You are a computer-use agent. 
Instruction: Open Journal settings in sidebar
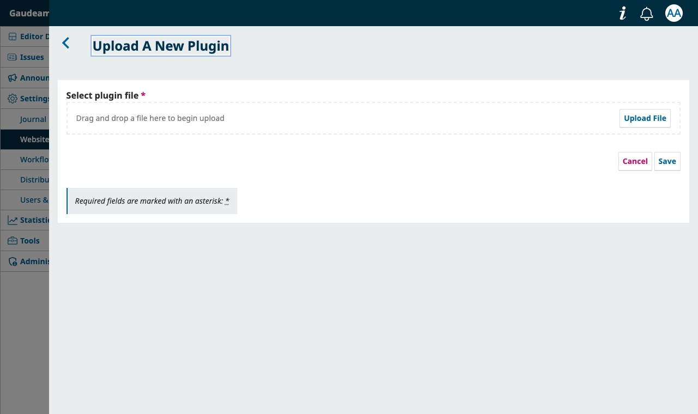click(25, 119)
